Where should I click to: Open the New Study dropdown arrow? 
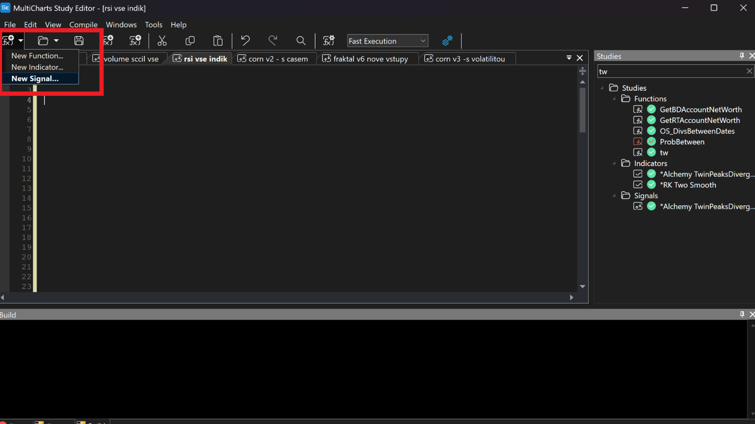click(x=21, y=41)
